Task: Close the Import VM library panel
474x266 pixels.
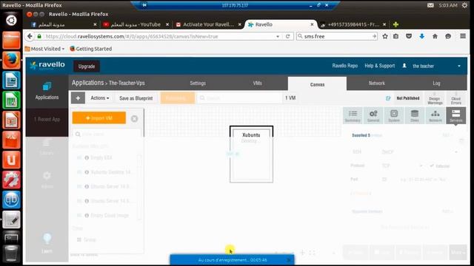Action: click(x=135, y=118)
